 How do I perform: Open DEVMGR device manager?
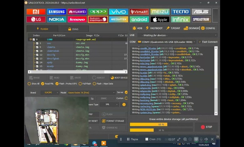click(191, 28)
